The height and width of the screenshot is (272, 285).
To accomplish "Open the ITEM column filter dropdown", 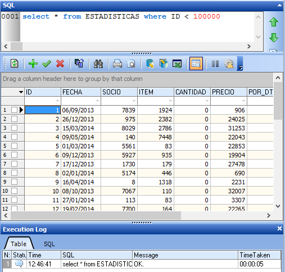I will pos(170,101).
